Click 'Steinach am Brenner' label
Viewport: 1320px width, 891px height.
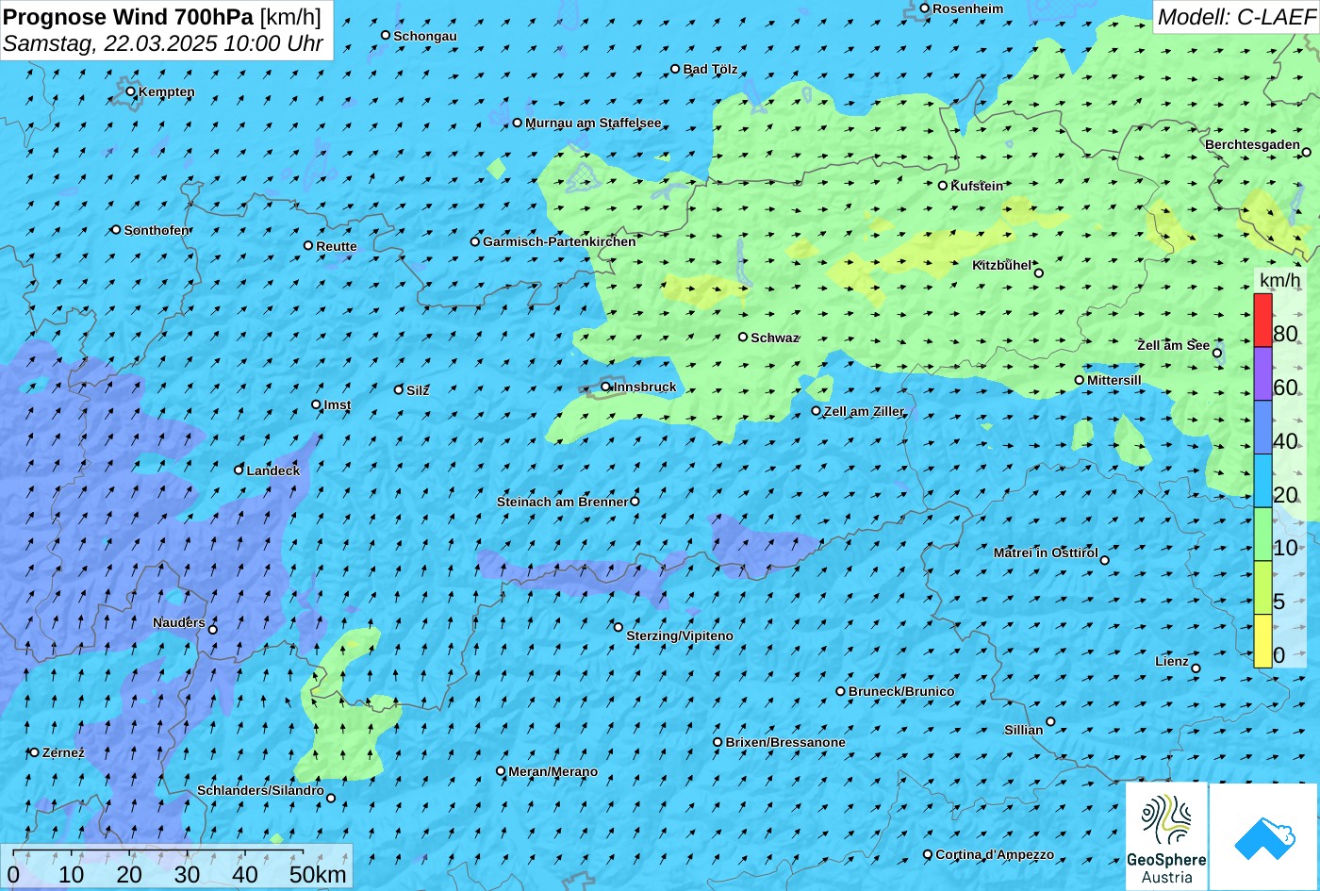tap(562, 502)
